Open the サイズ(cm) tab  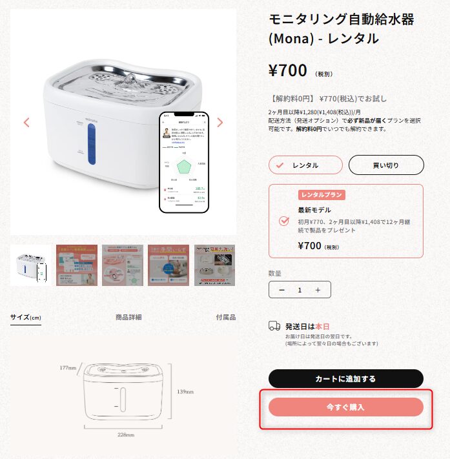tap(26, 318)
